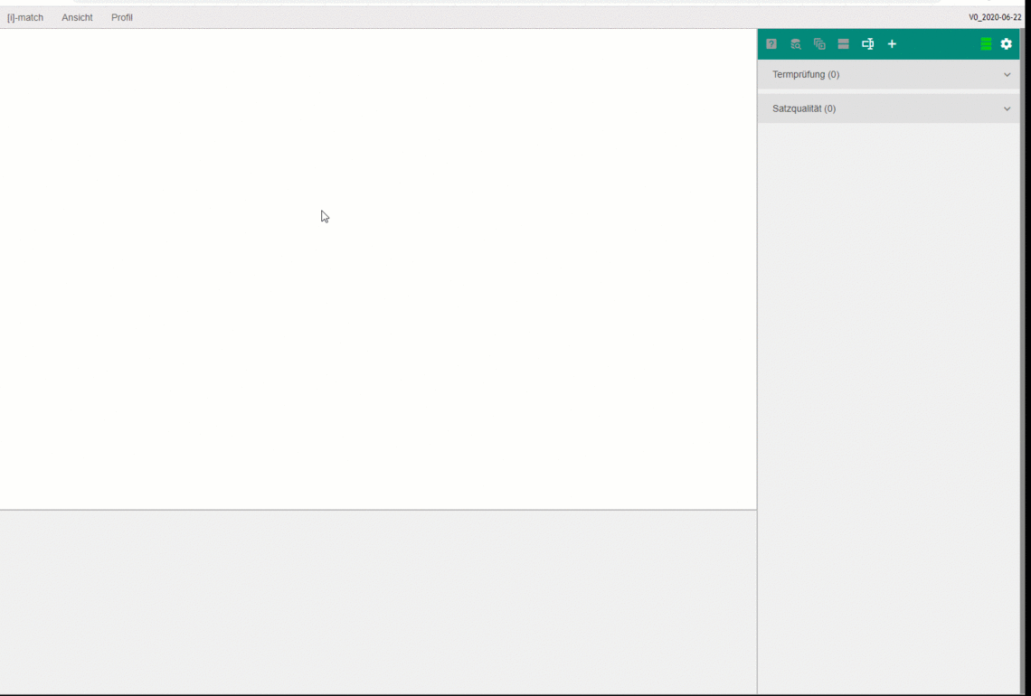Select the text cursor field icon

point(868,44)
